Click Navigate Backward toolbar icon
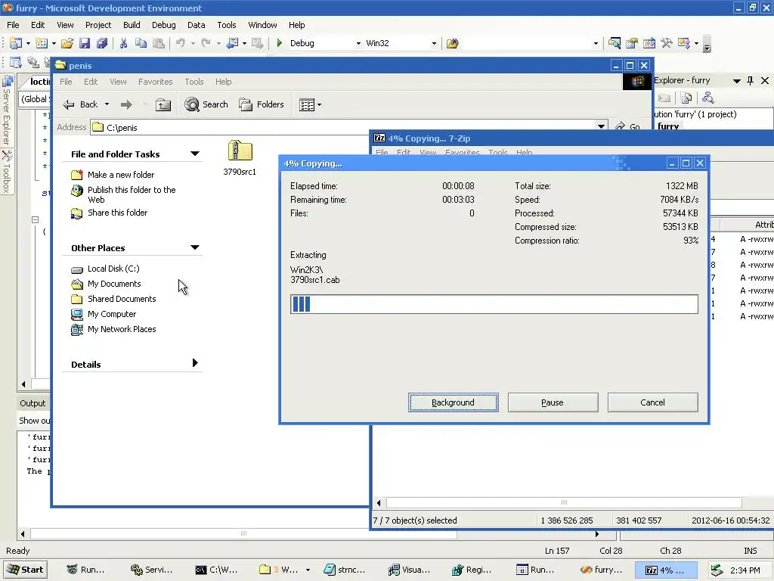Screen dimensions: 774x581 [232, 43]
